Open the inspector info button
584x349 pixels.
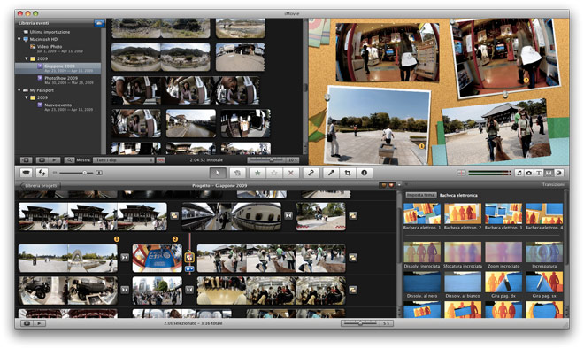[365, 173]
